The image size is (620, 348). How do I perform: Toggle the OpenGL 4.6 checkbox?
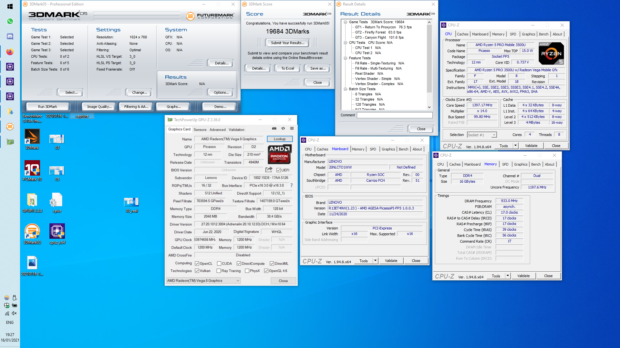click(x=266, y=271)
